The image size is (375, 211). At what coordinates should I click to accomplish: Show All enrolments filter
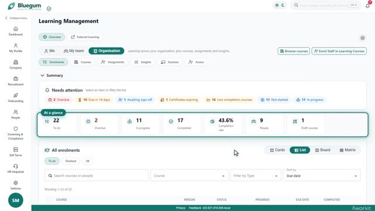click(87, 161)
